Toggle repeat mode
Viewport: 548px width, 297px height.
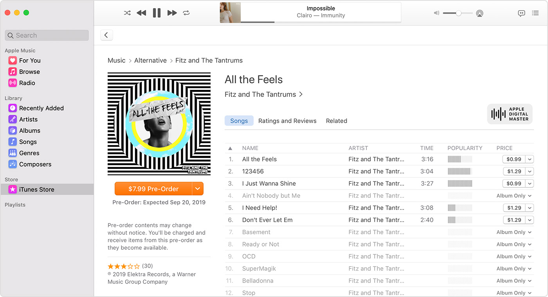[186, 13]
